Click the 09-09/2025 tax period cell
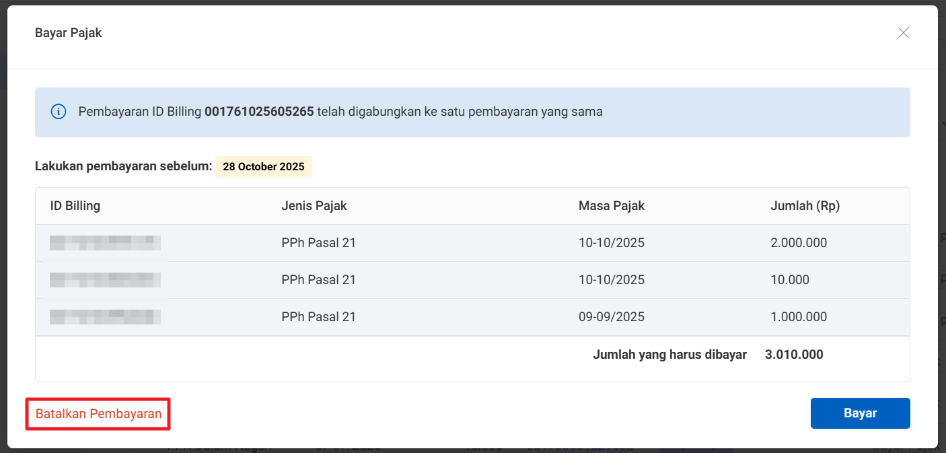This screenshot has width=946, height=453. coord(611,317)
